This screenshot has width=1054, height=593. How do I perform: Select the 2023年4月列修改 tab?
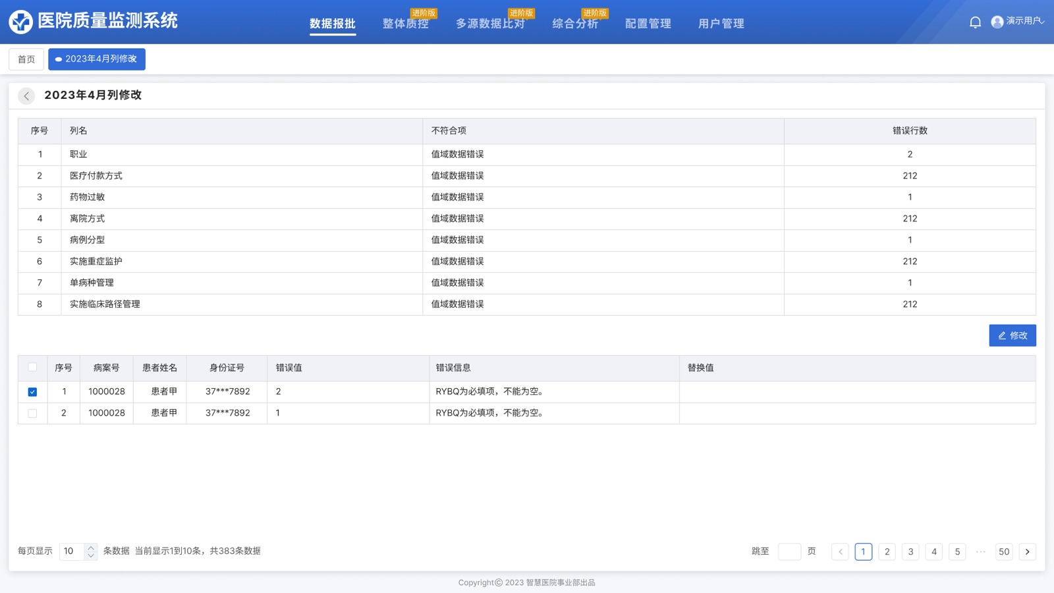click(97, 59)
